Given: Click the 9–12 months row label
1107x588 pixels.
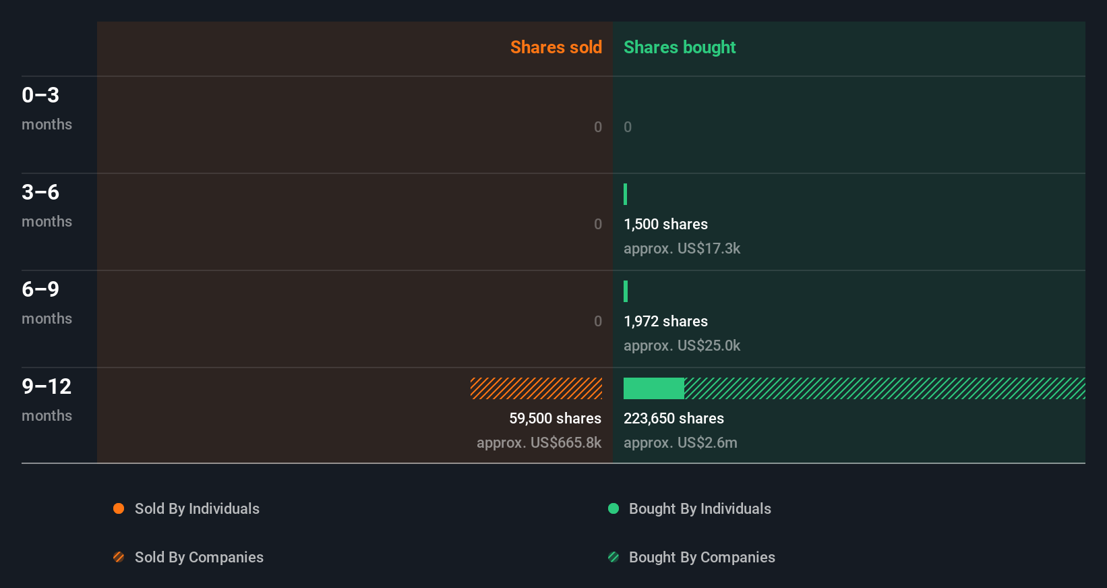Looking at the screenshot, I should click(x=47, y=400).
